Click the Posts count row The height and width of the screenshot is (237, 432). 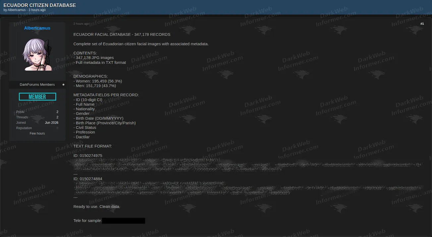coord(37,112)
